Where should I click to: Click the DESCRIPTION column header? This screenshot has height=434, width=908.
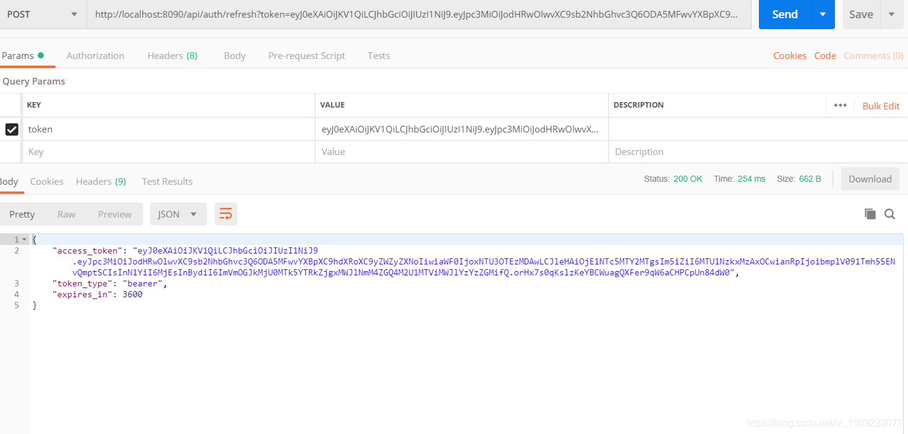point(638,105)
